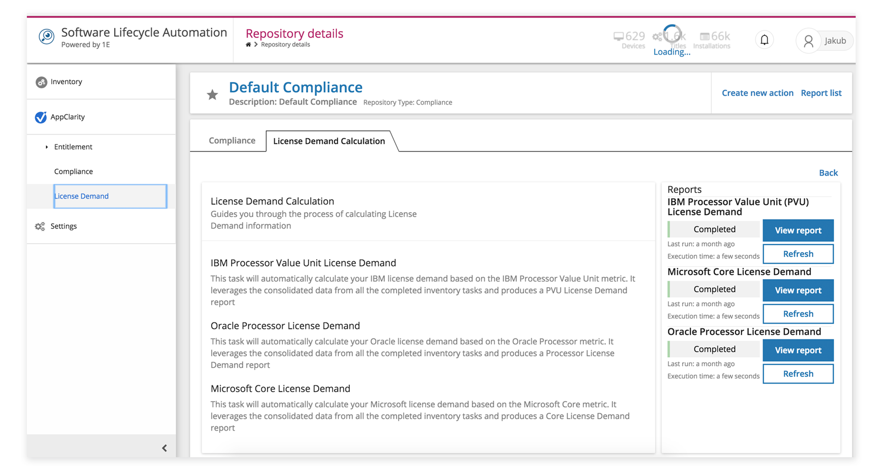The image size is (882, 470).
Task: Select the License Demand Calculation tab
Action: click(329, 141)
